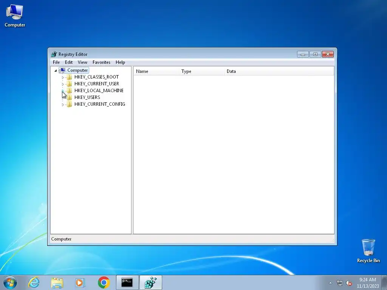Click the Show Desktop button
Screen dimensions: 387x290
coord(384,282)
